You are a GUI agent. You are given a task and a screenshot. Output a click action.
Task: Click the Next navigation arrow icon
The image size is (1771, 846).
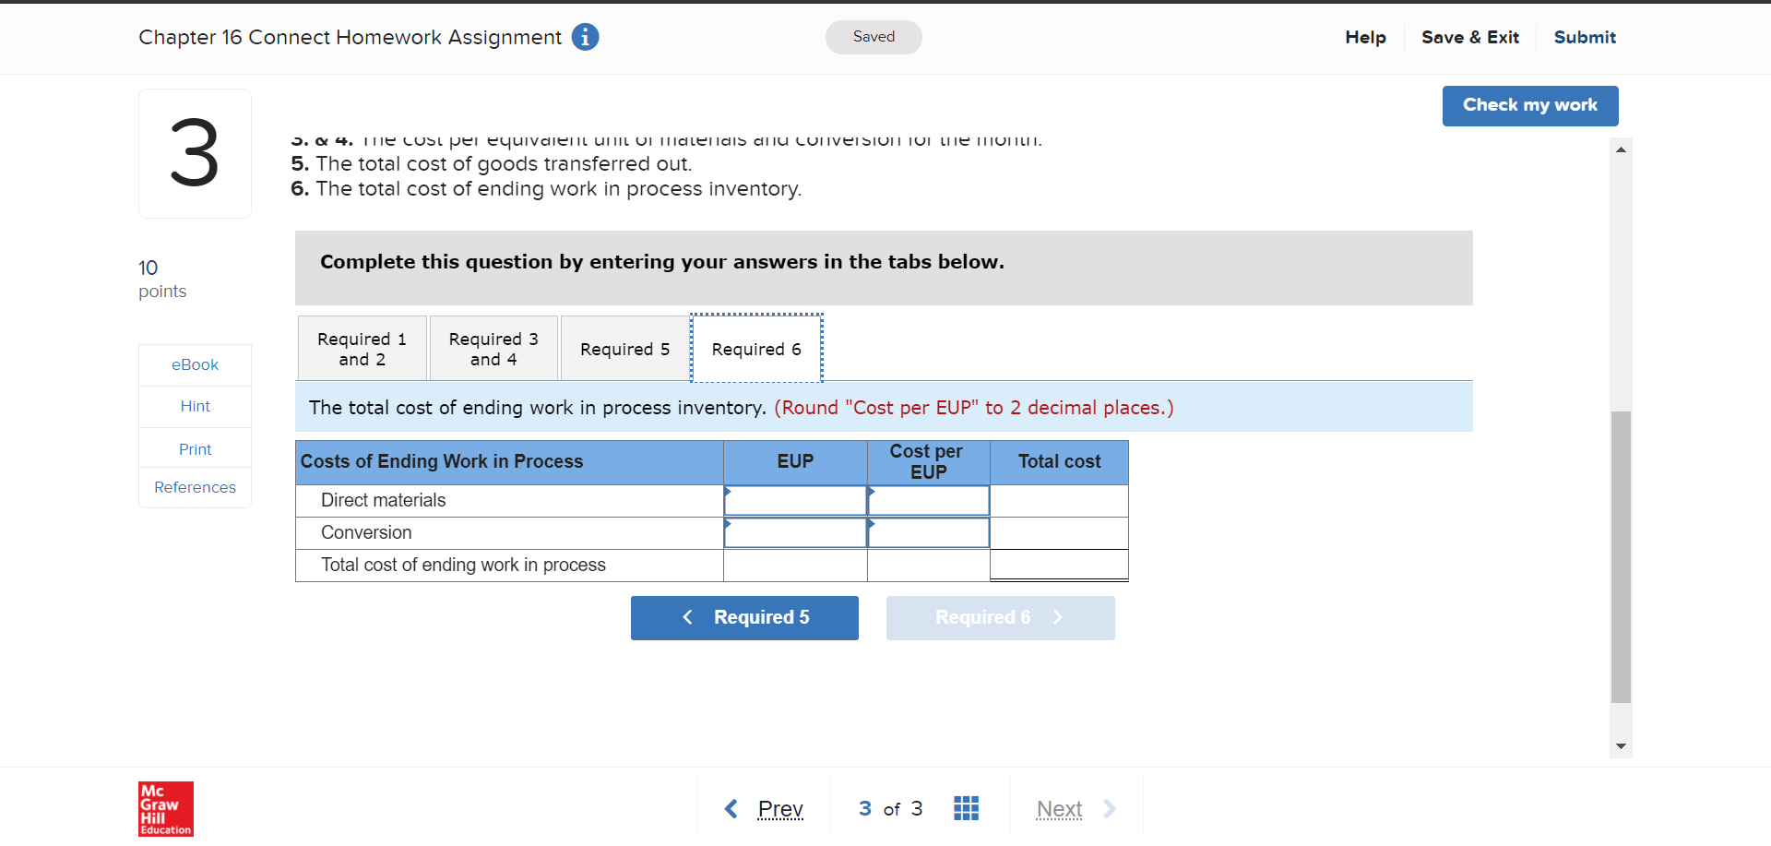pyautogui.click(x=1110, y=808)
